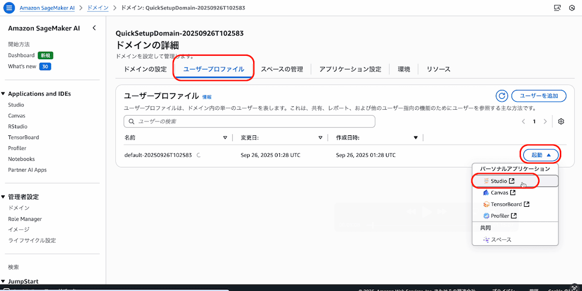Click the ユーザーを追加 button
Screen dimensions: 582x291
tap(539, 96)
